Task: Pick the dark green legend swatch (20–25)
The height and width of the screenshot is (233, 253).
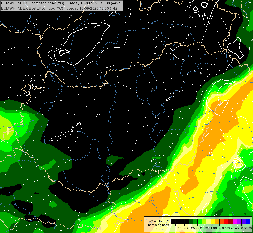Action: (191, 221)
